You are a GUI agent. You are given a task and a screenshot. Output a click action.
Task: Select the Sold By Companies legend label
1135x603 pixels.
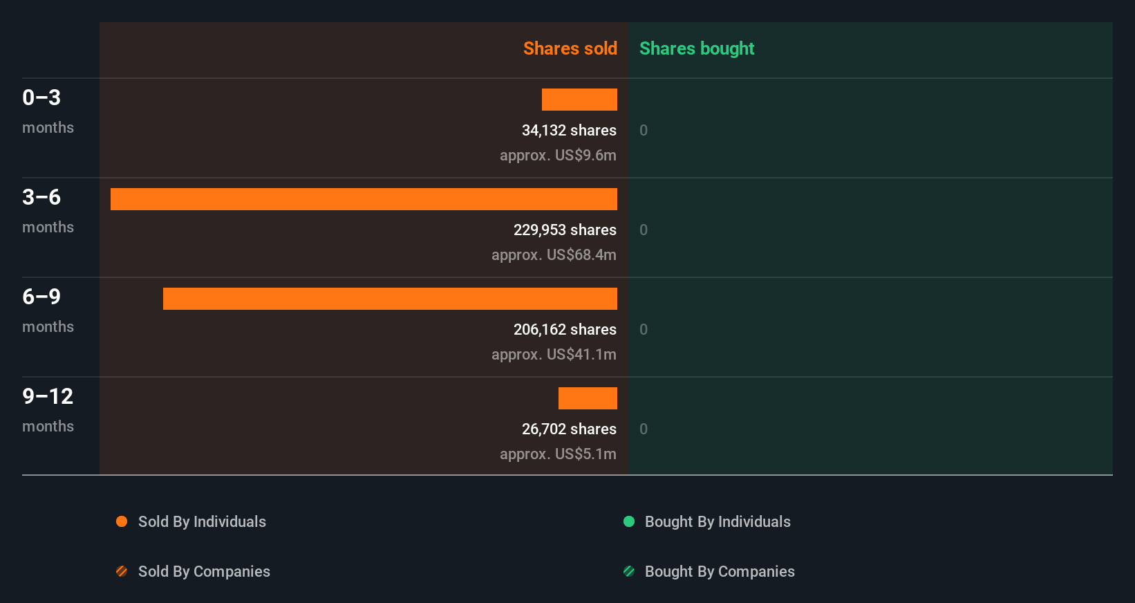(x=204, y=572)
